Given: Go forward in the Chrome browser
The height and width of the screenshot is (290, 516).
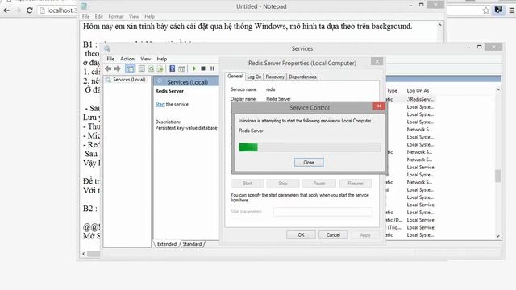Looking at the screenshot, I should pyautogui.click(x=18, y=10).
